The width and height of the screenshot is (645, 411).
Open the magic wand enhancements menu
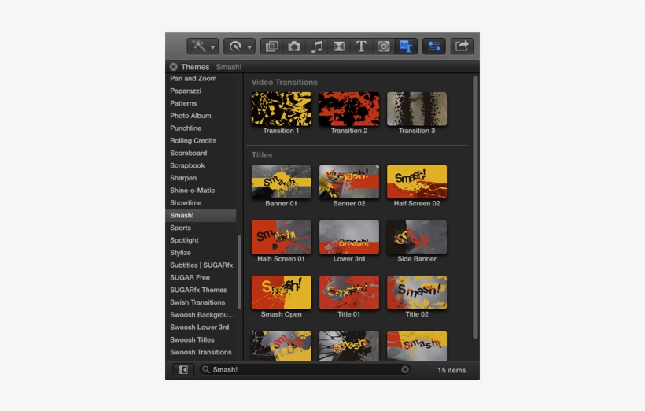click(202, 46)
